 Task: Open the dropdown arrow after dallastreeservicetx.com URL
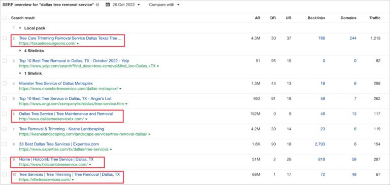pos(86,119)
